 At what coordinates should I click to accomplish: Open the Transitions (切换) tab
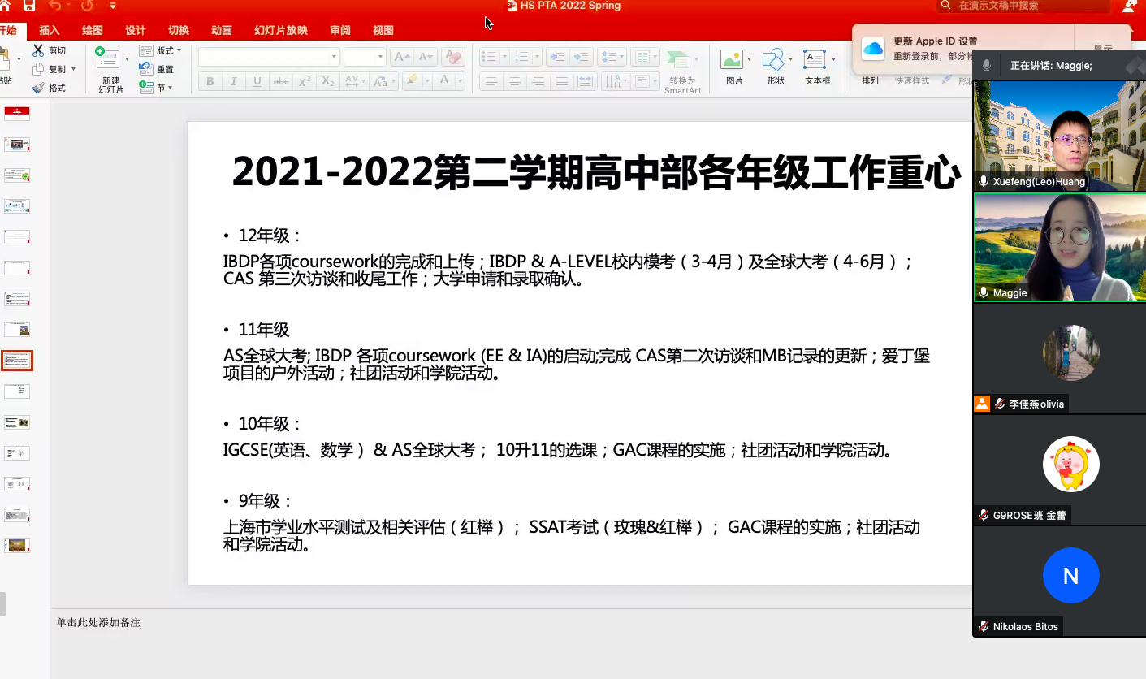coord(179,30)
